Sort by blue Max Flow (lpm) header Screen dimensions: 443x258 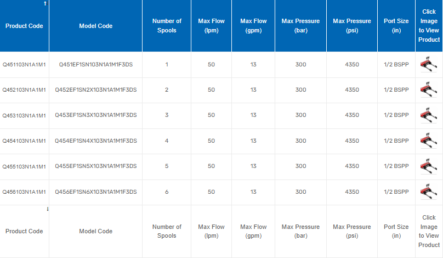point(211,26)
